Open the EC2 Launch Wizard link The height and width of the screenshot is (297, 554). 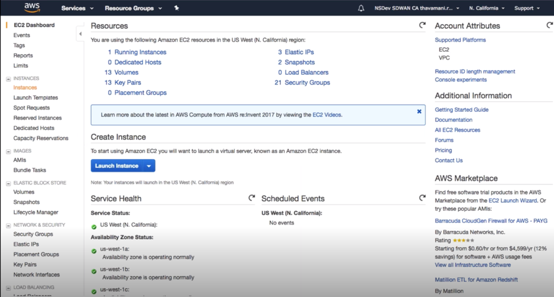pyautogui.click(x=513, y=200)
